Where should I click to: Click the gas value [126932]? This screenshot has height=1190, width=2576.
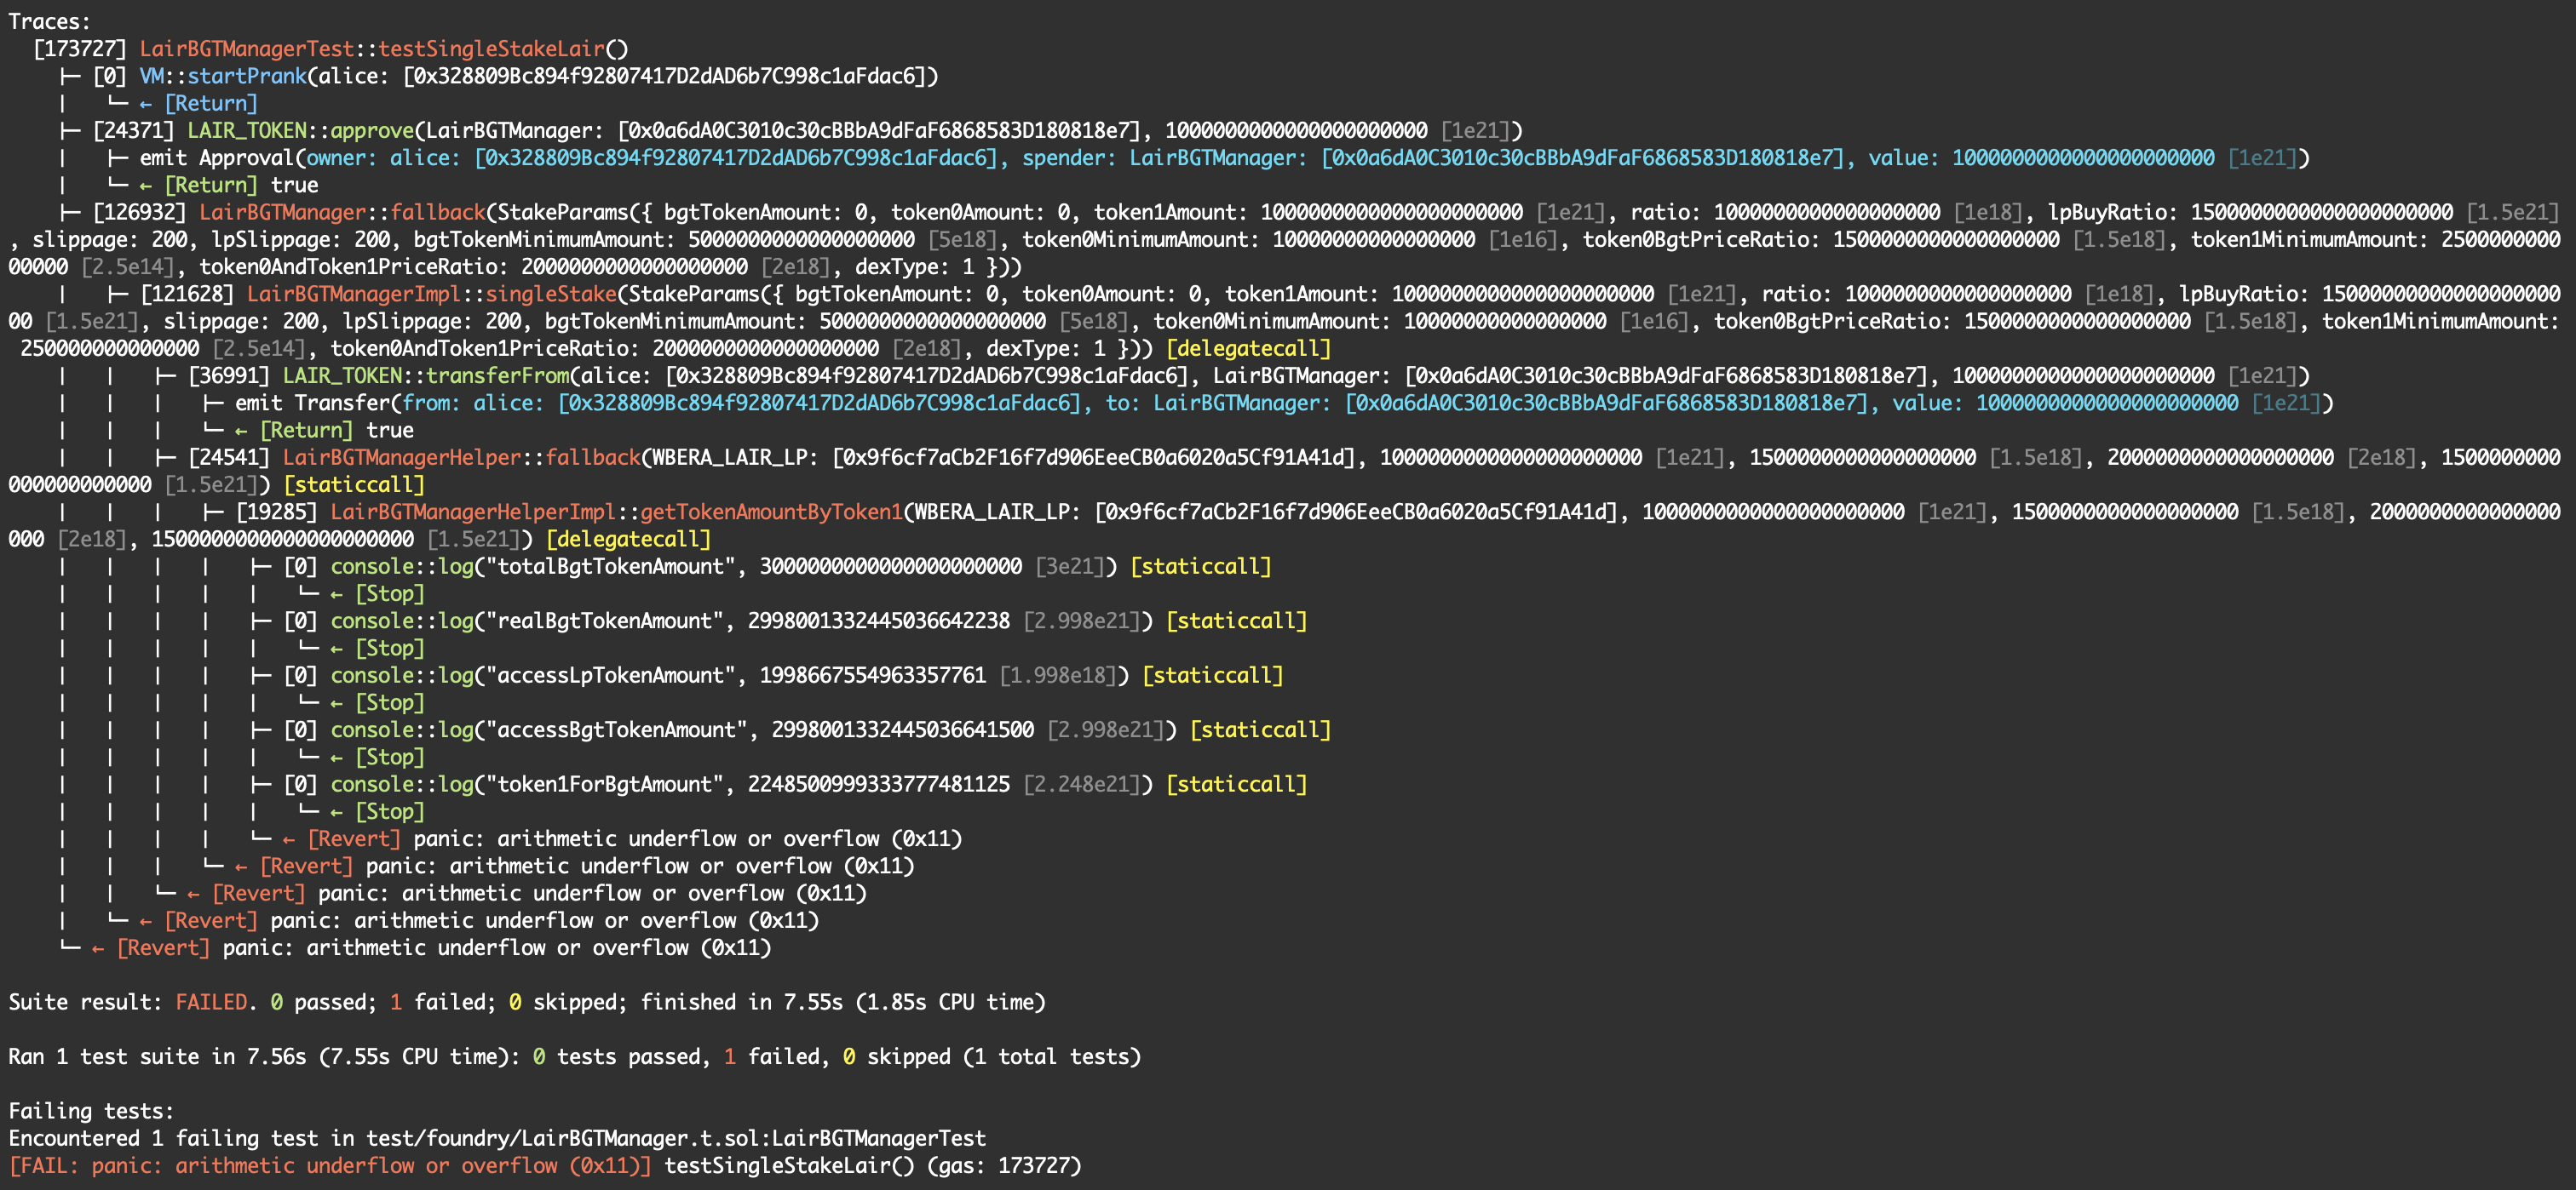[x=140, y=212]
